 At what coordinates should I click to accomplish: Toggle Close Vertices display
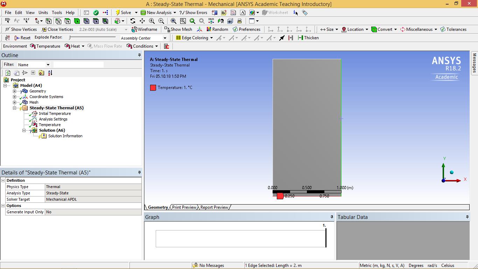[57, 29]
